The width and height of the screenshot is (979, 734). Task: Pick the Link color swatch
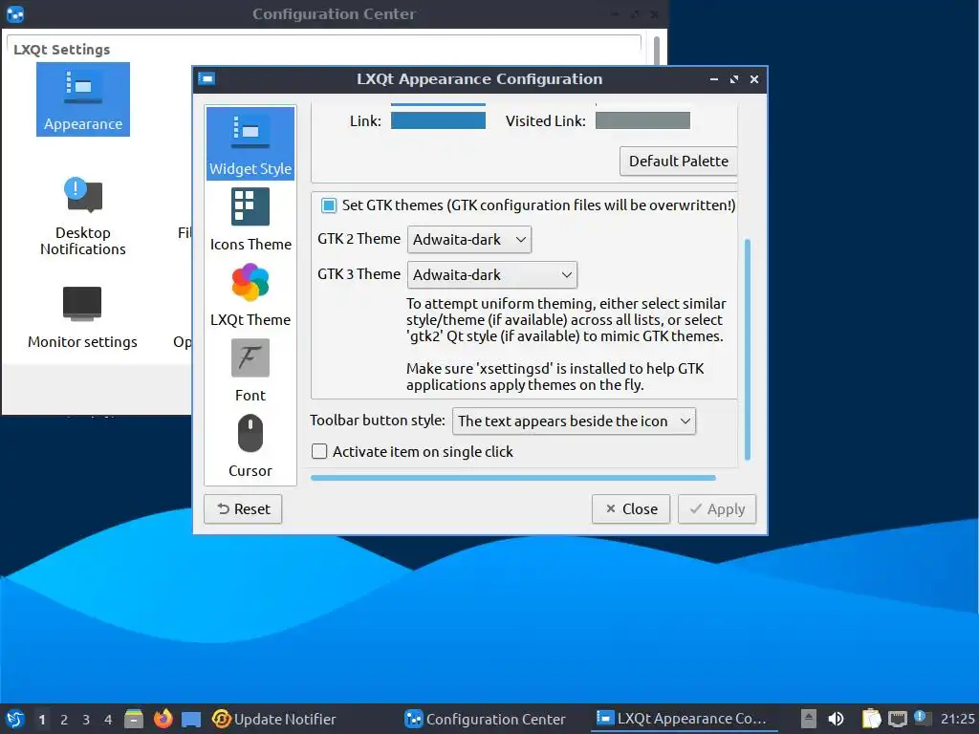pos(438,120)
